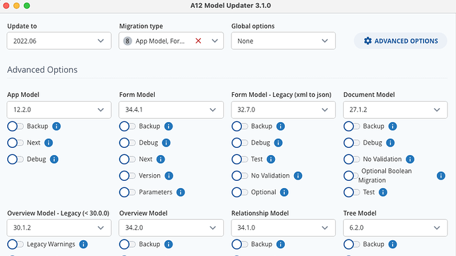Toggle Legacy Warnings switch
This screenshot has height=256, width=456.
15,244
